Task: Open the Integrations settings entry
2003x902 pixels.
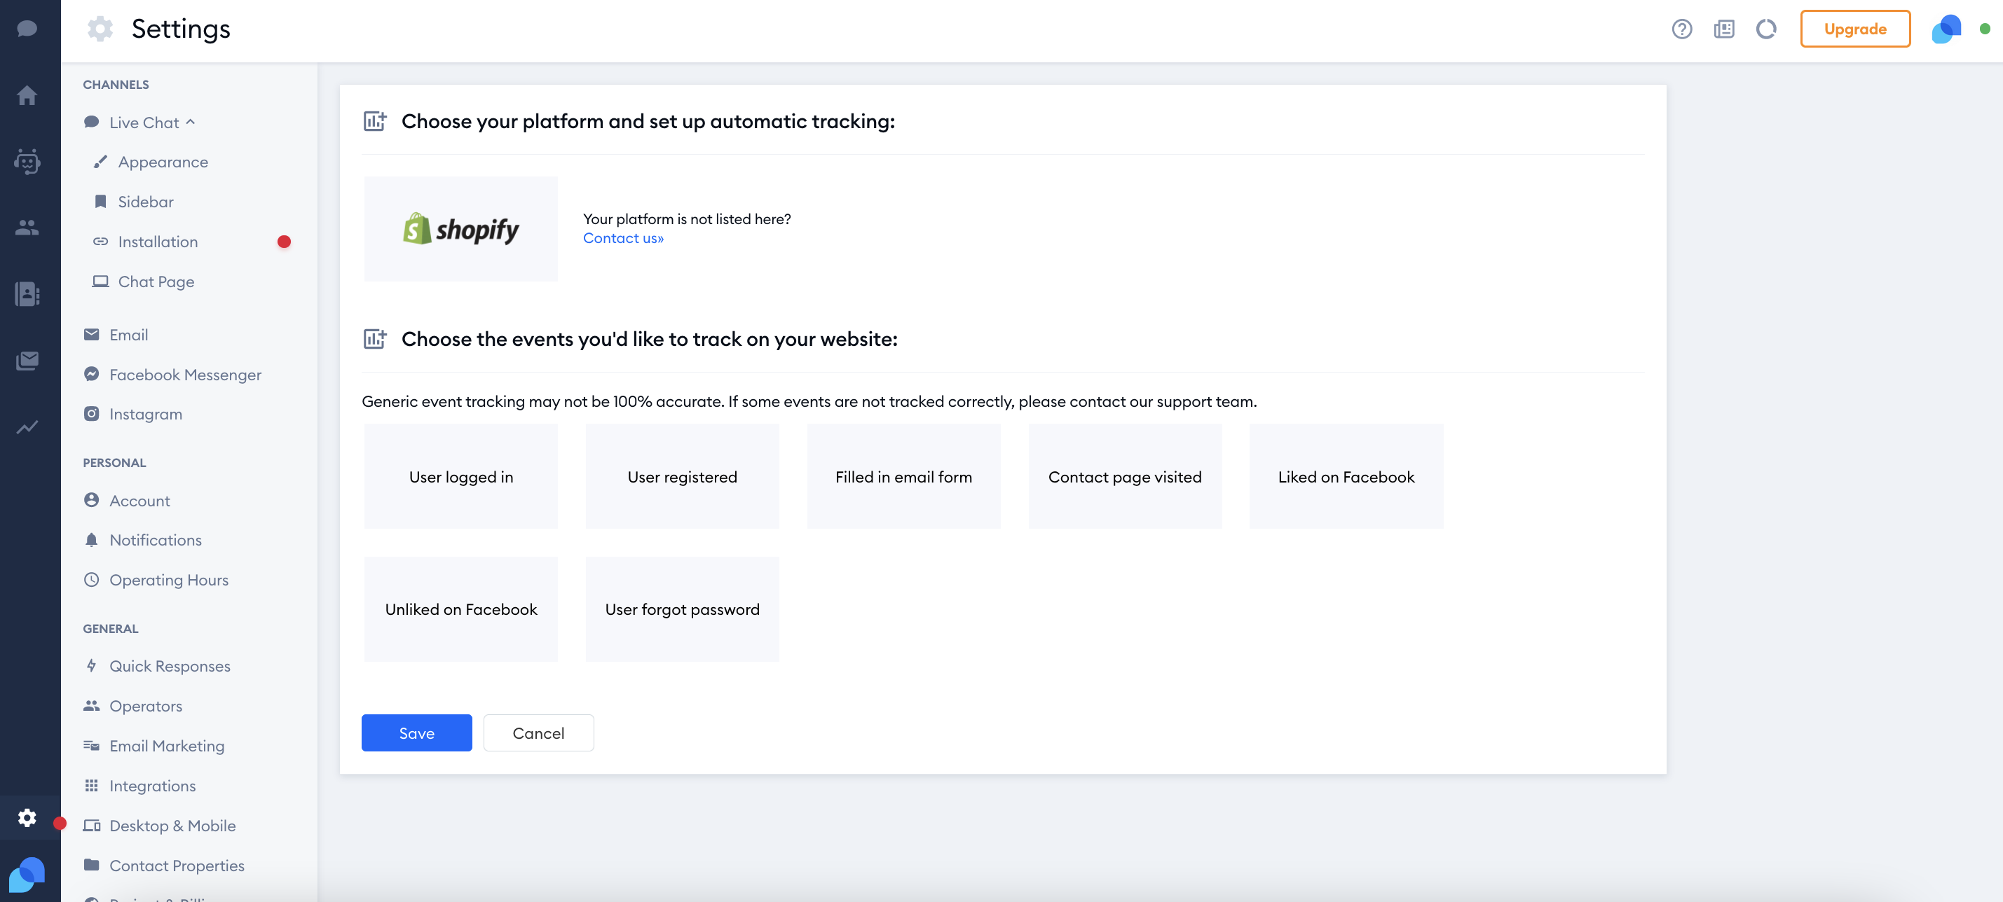Action: (151, 784)
